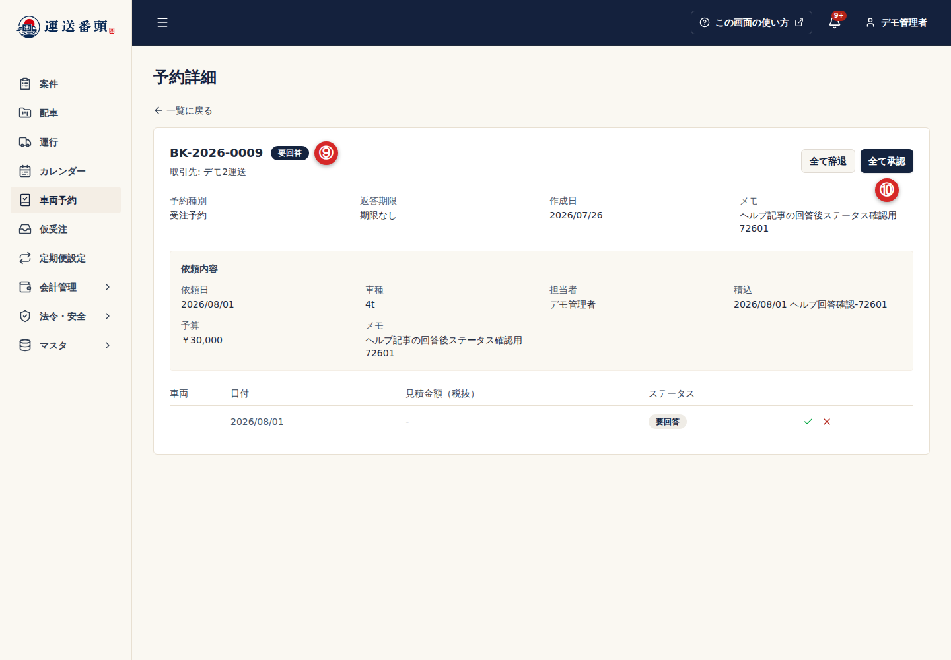Screen dimensions: 951x660
Task: Click the 担当者 value デモ管理者
Action: click(573, 304)
